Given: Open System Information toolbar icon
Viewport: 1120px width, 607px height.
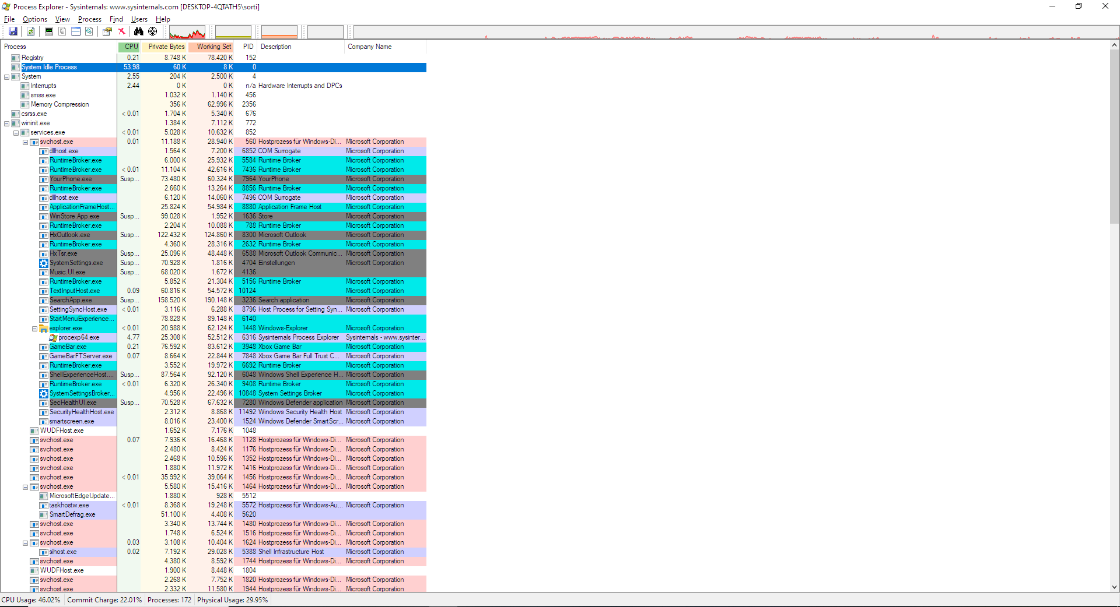Looking at the screenshot, I should click(x=49, y=31).
